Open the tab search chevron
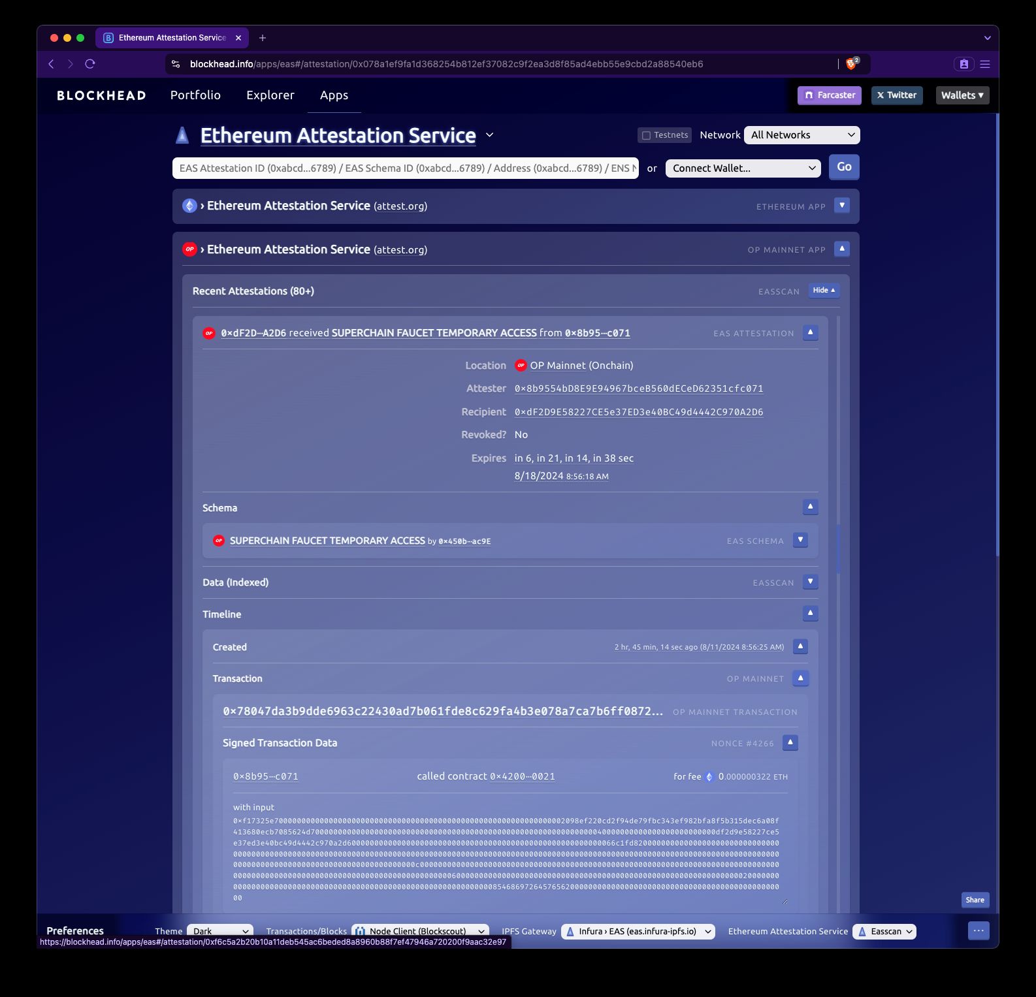Screen dimensions: 1036x997 pyautogui.click(x=987, y=38)
